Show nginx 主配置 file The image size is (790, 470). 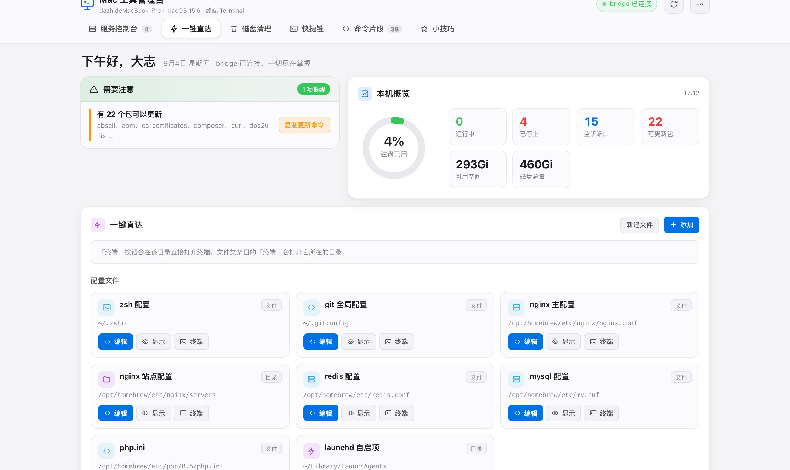(x=563, y=342)
